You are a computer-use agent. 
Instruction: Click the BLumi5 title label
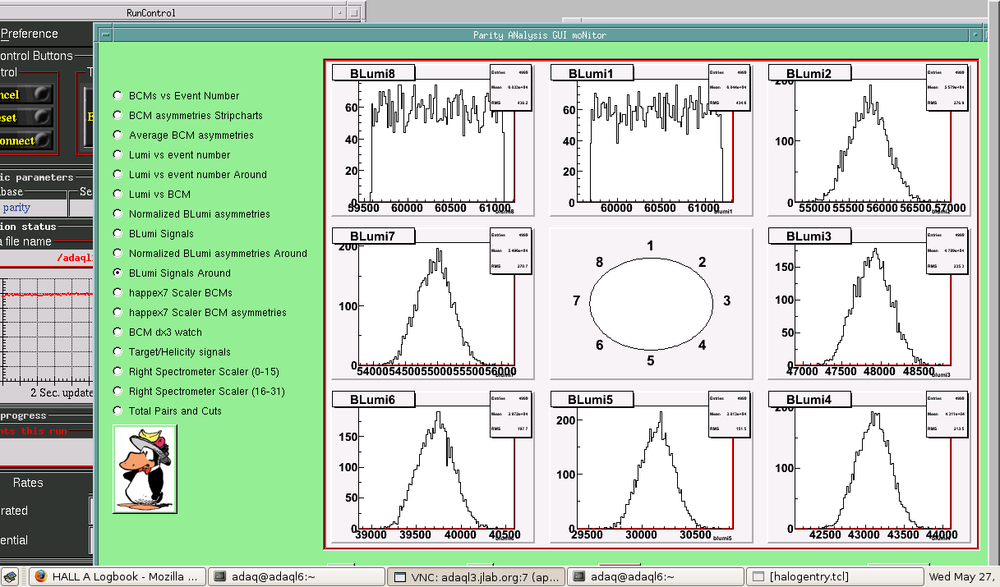(x=592, y=400)
